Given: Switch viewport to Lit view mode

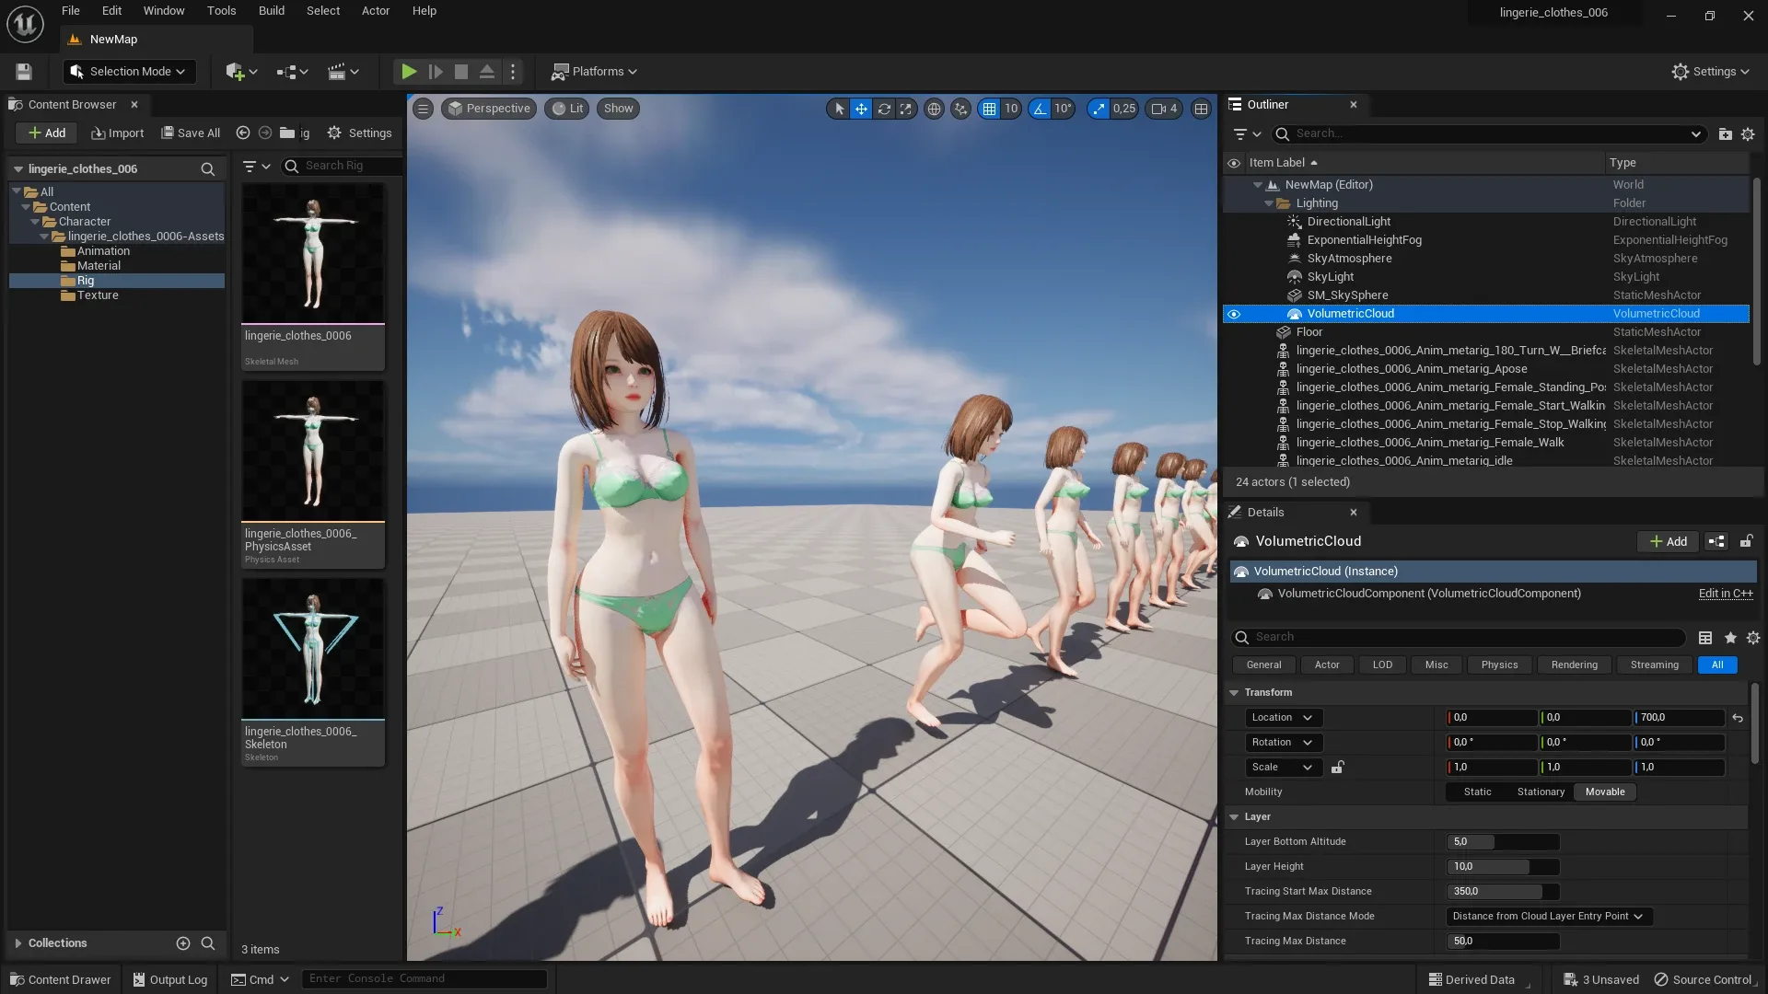Looking at the screenshot, I should 568,108.
